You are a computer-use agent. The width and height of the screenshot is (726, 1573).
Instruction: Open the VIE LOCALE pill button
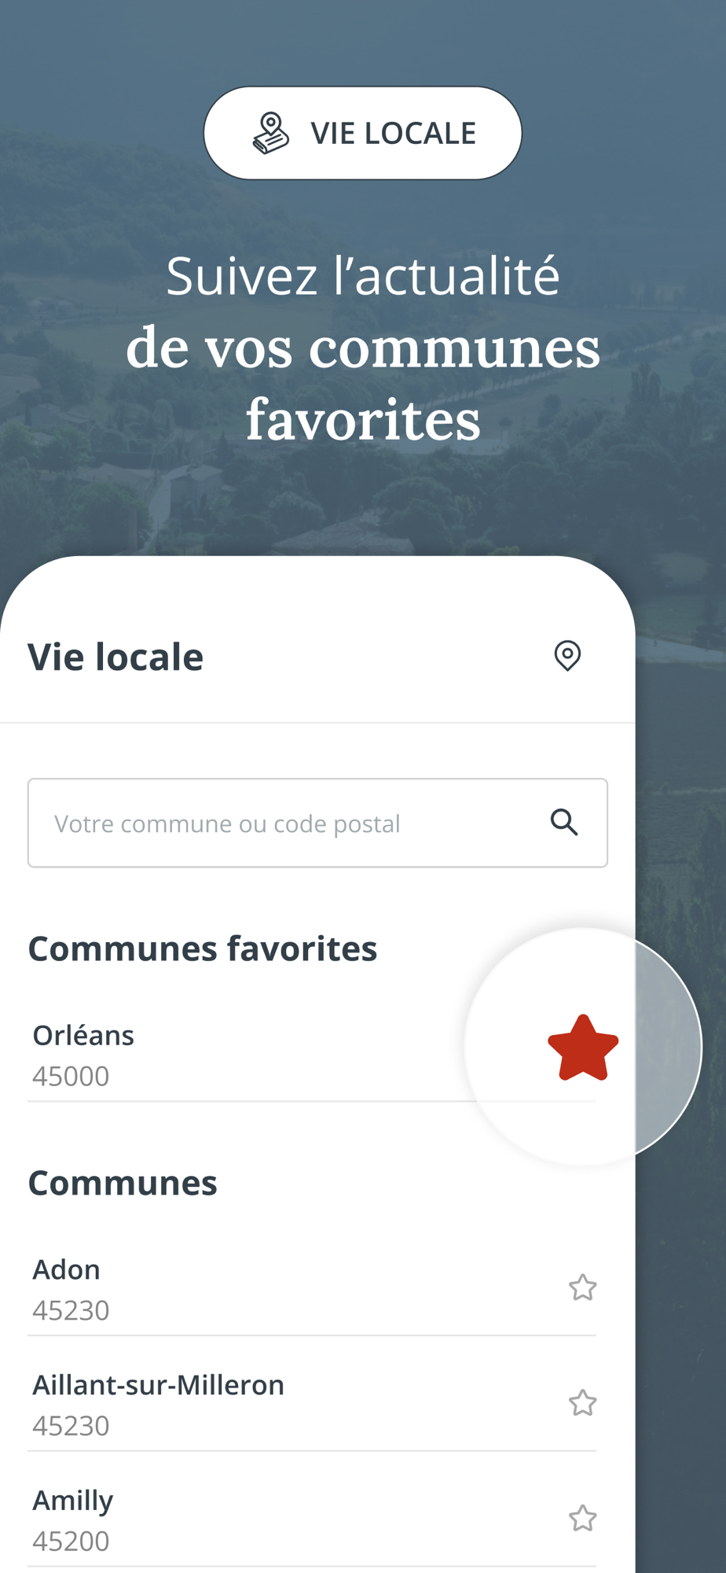pyautogui.click(x=363, y=133)
